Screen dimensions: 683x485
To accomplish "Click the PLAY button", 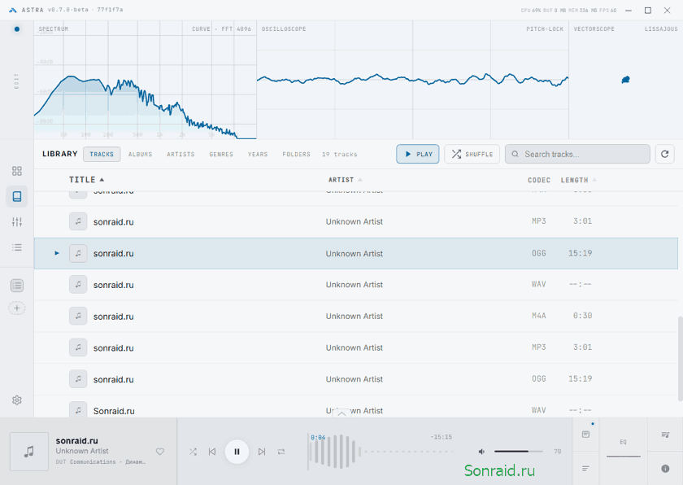I will (x=418, y=154).
